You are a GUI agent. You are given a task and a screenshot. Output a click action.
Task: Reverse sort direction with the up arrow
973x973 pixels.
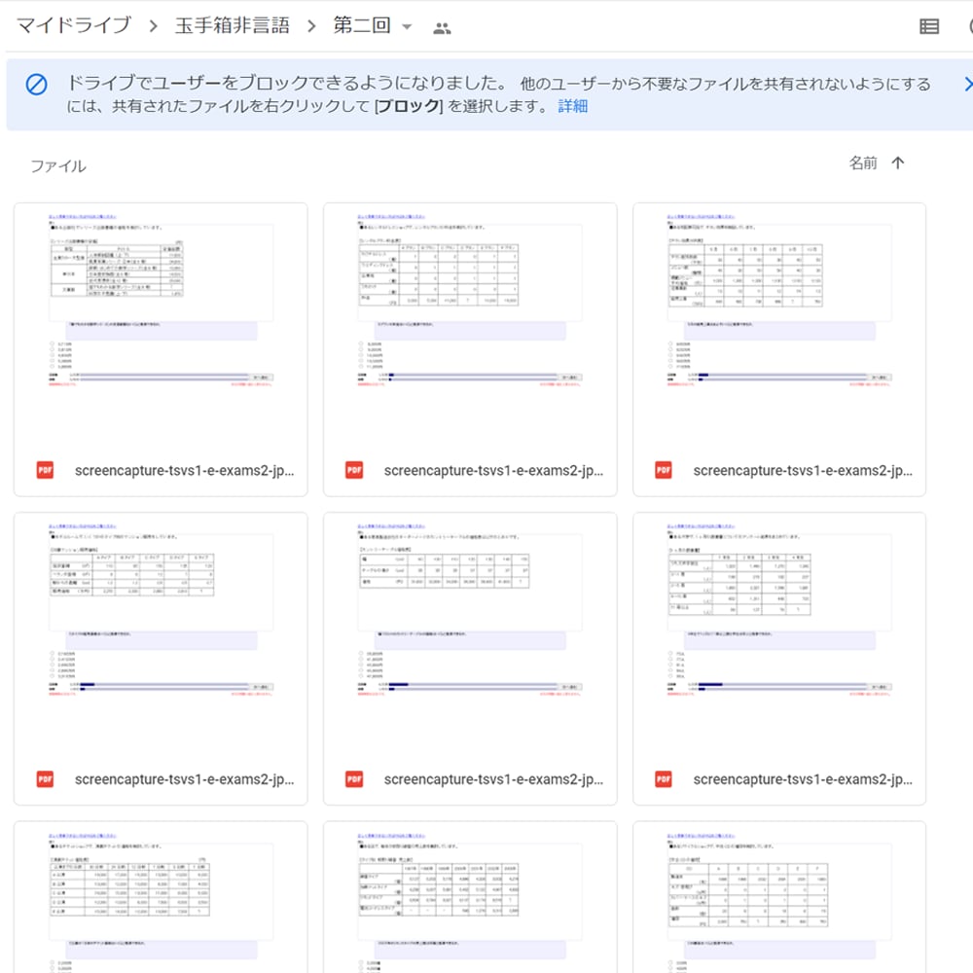pos(898,163)
